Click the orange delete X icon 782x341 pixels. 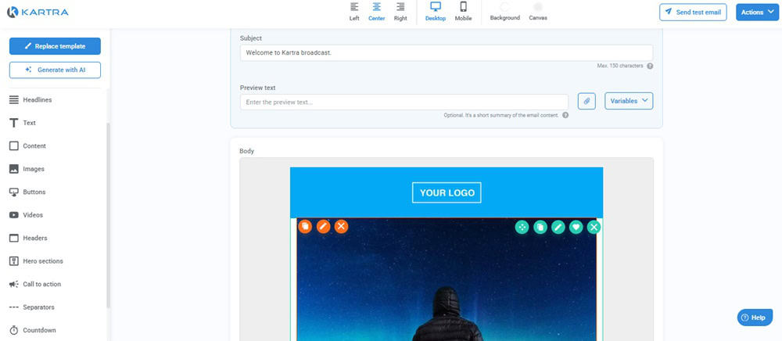pos(341,226)
